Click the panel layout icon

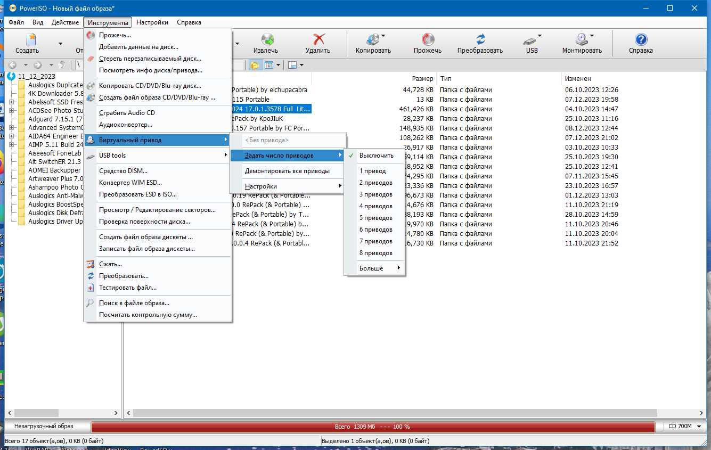tap(292, 65)
